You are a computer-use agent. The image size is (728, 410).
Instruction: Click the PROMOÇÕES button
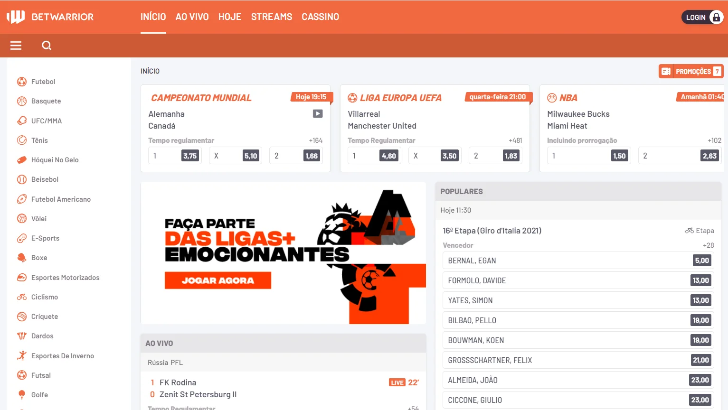click(x=691, y=71)
